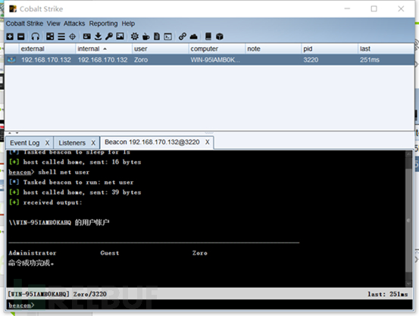
Task: Open downloads via the download arrow icon
Action: (x=98, y=36)
